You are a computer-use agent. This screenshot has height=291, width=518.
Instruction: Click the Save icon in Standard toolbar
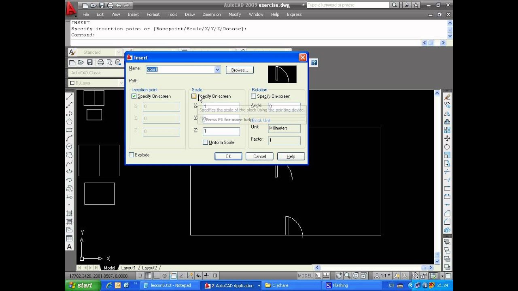90,62
